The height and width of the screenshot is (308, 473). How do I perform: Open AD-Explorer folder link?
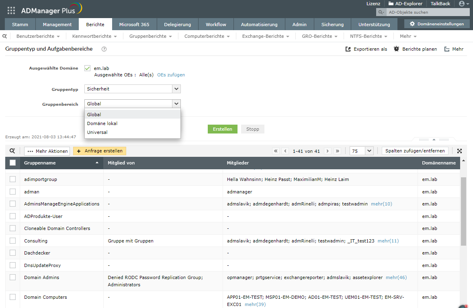pyautogui.click(x=405, y=4)
